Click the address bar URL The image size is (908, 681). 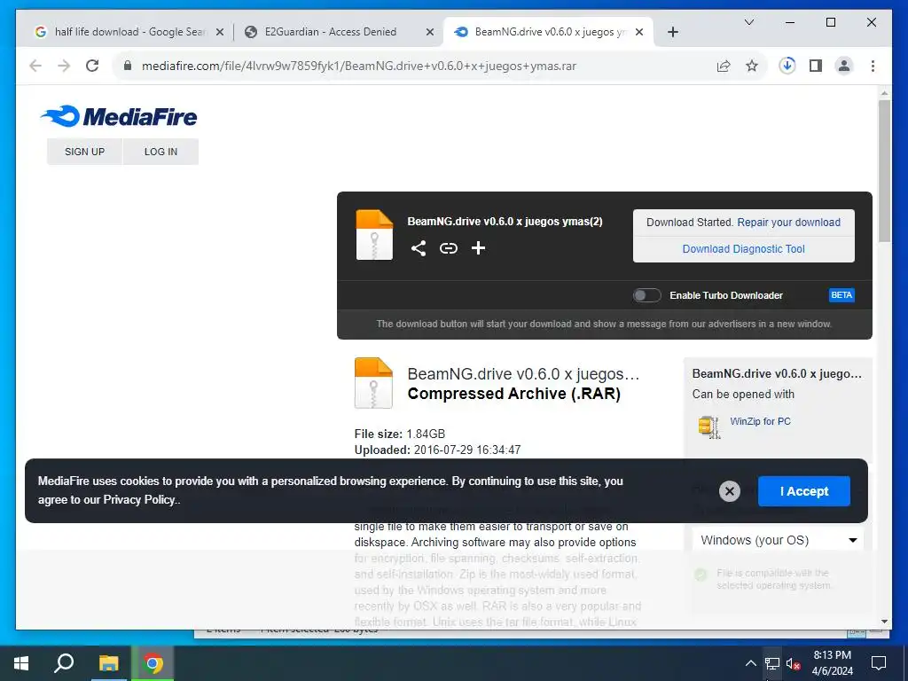pos(359,66)
